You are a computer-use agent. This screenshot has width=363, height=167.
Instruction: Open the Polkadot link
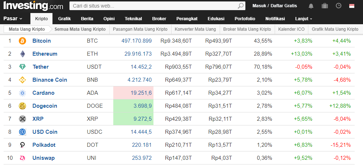(x=44, y=145)
